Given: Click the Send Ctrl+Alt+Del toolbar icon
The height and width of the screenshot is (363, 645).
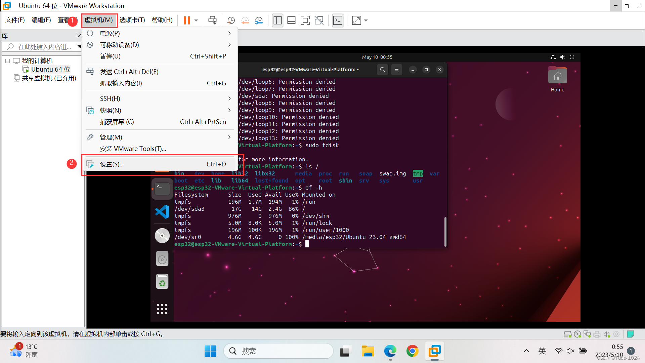Looking at the screenshot, I should pos(212,20).
